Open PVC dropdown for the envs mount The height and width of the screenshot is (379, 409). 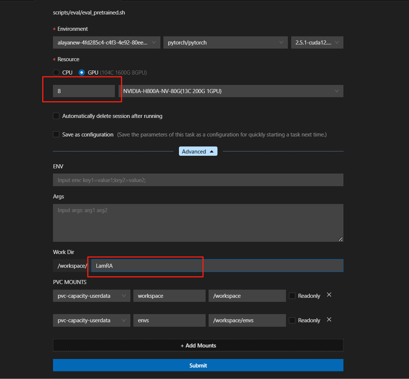point(92,320)
